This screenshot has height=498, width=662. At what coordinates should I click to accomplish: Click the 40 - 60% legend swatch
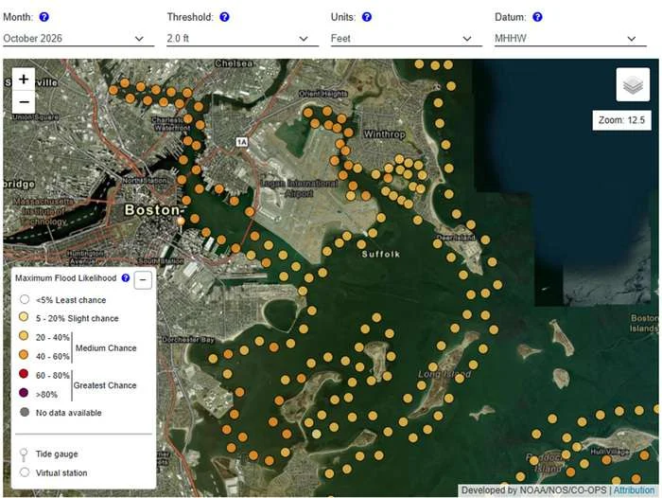24,355
